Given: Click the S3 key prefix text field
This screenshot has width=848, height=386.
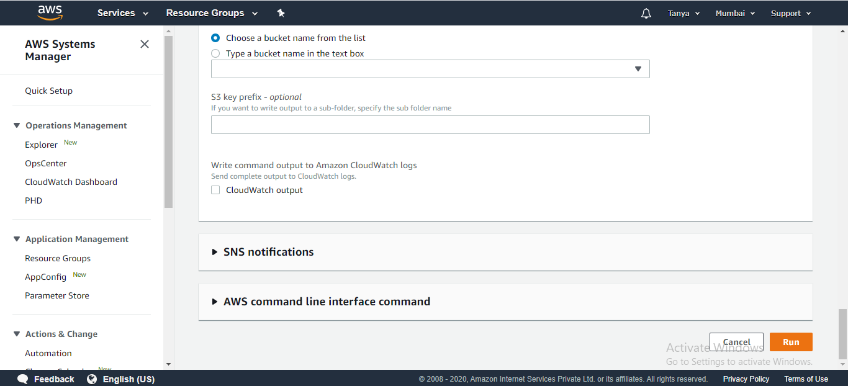Looking at the screenshot, I should tap(430, 125).
